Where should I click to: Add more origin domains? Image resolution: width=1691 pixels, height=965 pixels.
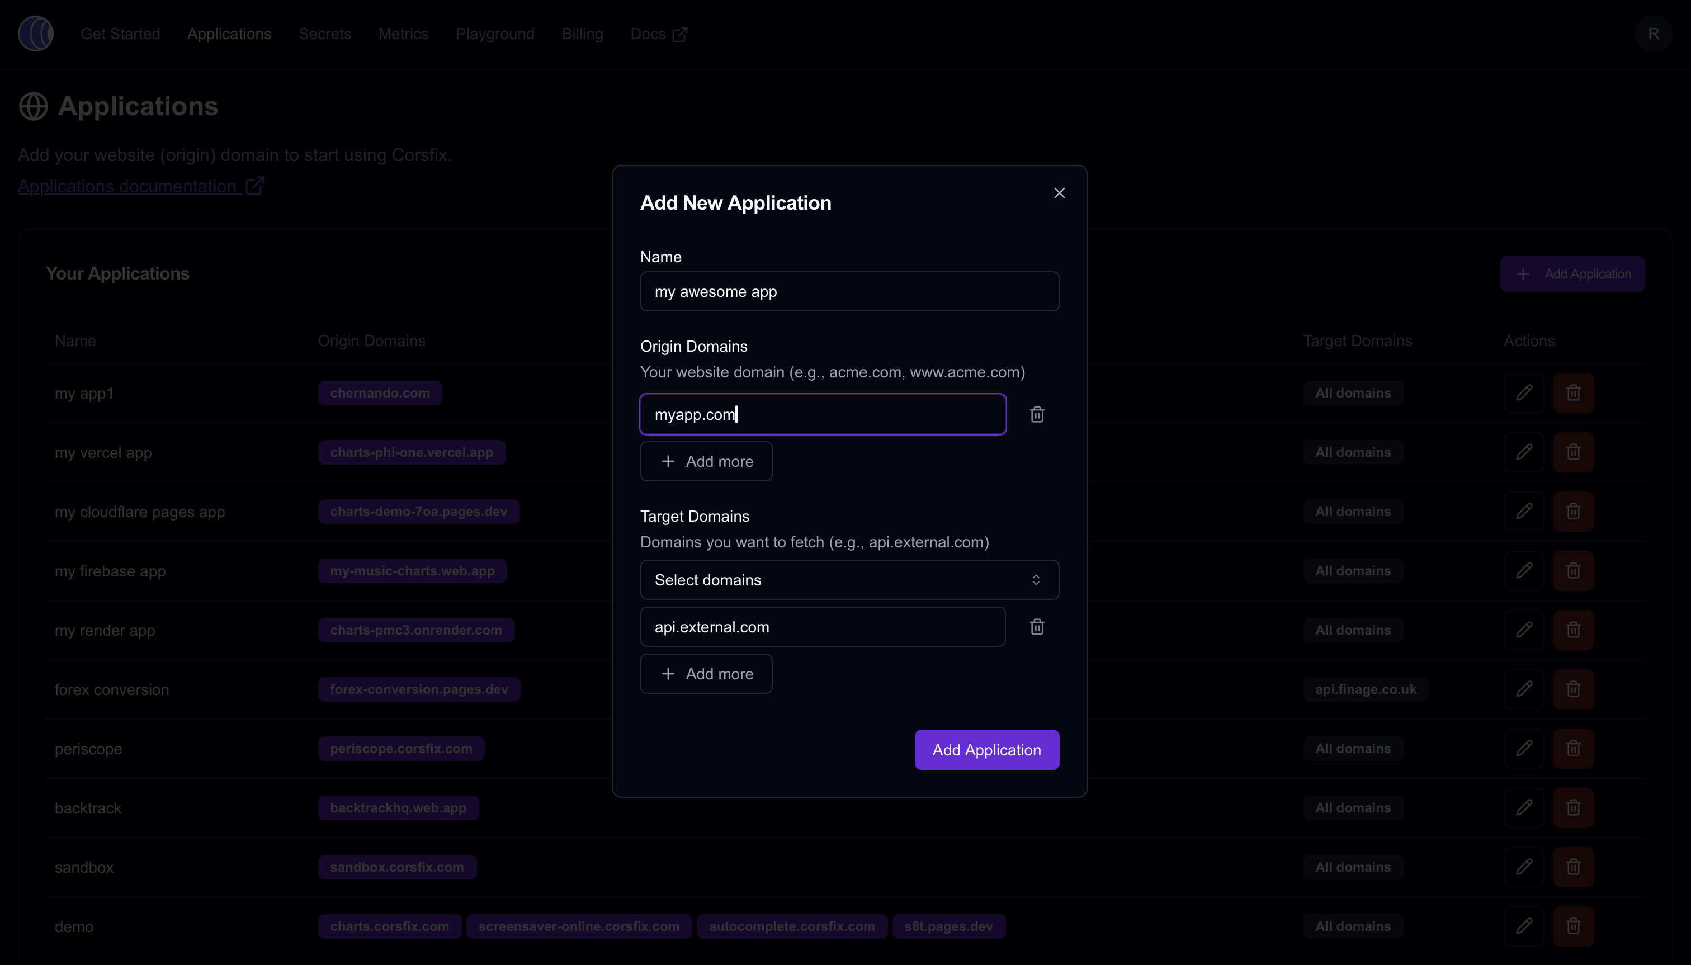(706, 461)
